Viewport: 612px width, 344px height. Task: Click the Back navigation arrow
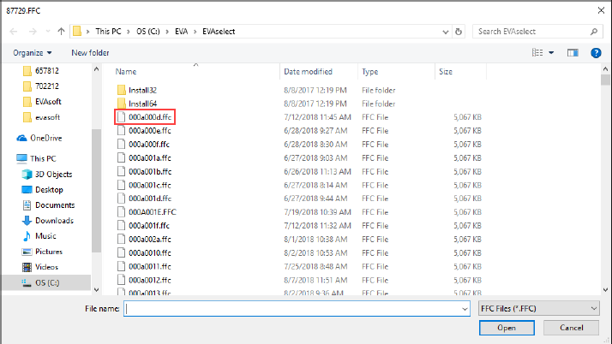click(x=12, y=32)
